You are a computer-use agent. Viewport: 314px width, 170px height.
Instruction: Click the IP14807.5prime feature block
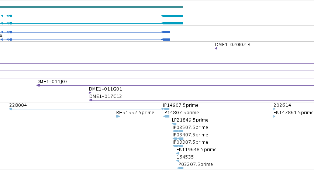click(166, 116)
